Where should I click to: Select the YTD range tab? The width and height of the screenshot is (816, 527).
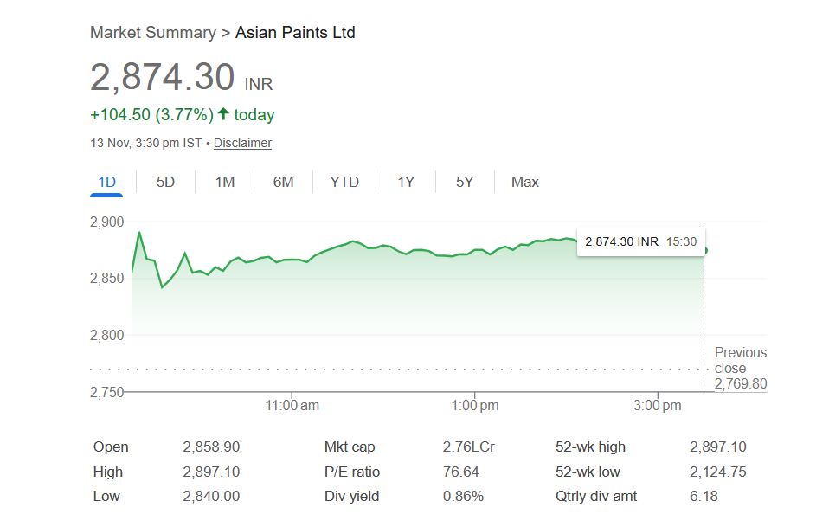tap(344, 182)
